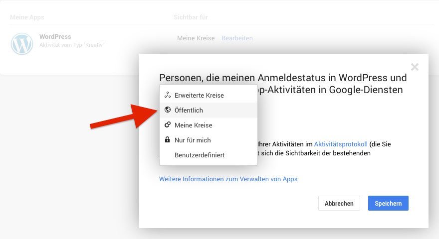Image resolution: width=439 pixels, height=239 pixels.
Task: Close the dialog with the X button
Action: click(415, 67)
